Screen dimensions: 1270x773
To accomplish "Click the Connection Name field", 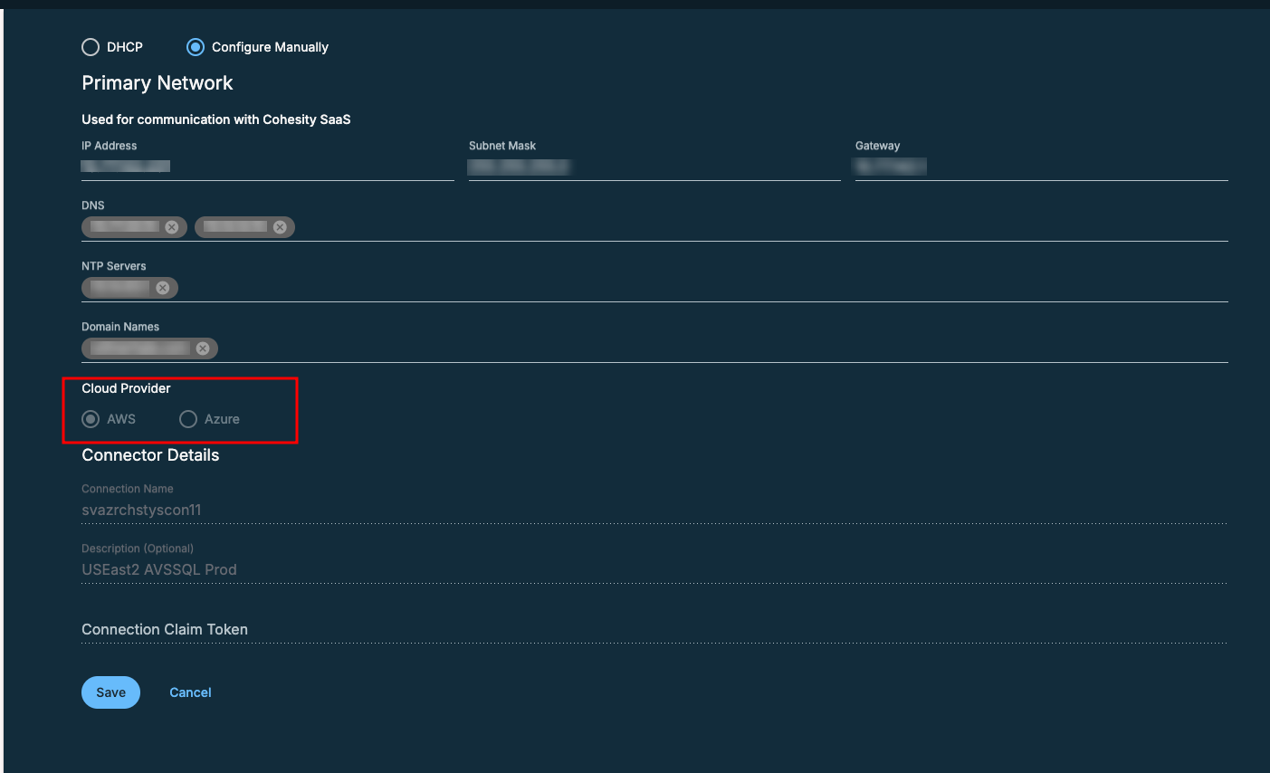I will coord(652,511).
